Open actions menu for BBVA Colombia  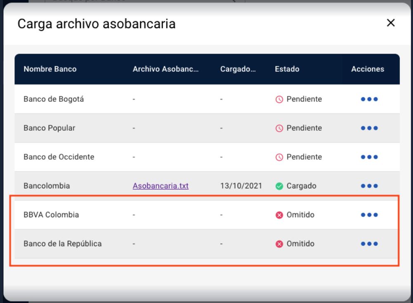click(369, 215)
